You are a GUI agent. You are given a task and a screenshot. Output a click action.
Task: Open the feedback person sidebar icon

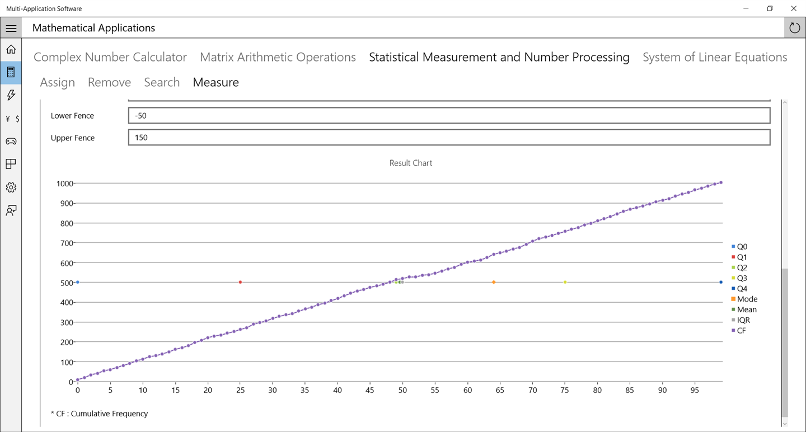coord(11,210)
